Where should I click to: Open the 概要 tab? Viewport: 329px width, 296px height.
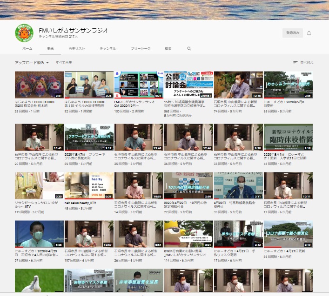tap(168, 48)
